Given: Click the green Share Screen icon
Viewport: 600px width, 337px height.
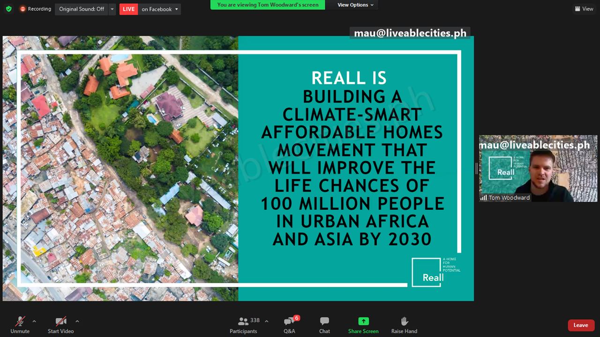Looking at the screenshot, I should (363, 321).
